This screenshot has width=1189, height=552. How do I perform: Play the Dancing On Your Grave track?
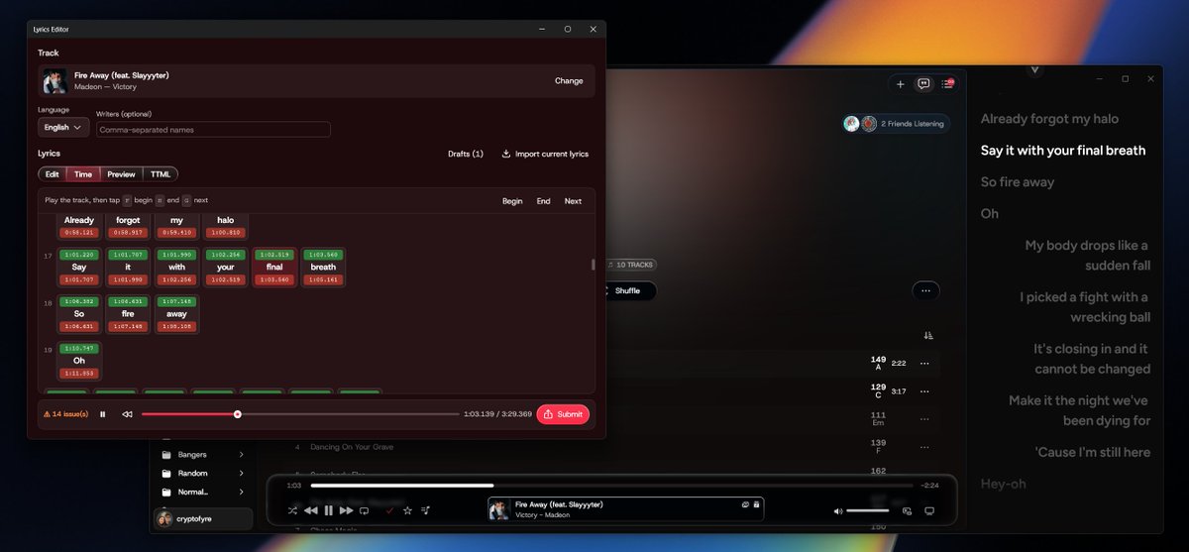click(x=352, y=447)
